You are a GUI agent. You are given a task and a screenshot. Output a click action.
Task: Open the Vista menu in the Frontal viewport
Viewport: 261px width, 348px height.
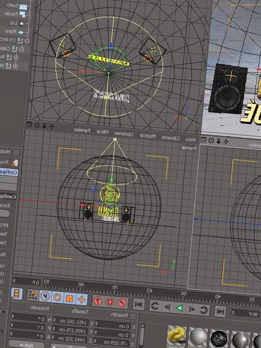pyautogui.click(x=191, y=140)
